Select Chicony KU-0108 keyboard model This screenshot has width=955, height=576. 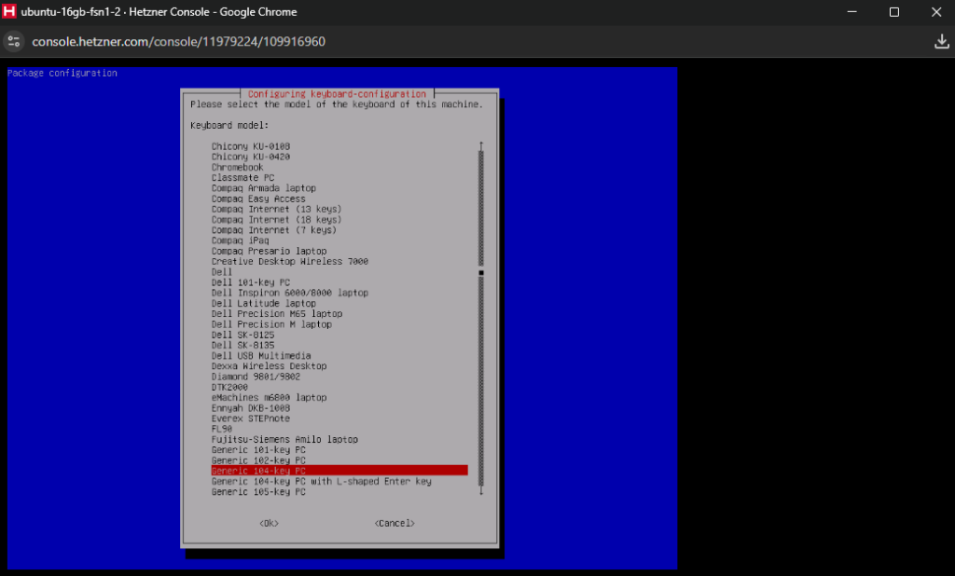click(250, 146)
